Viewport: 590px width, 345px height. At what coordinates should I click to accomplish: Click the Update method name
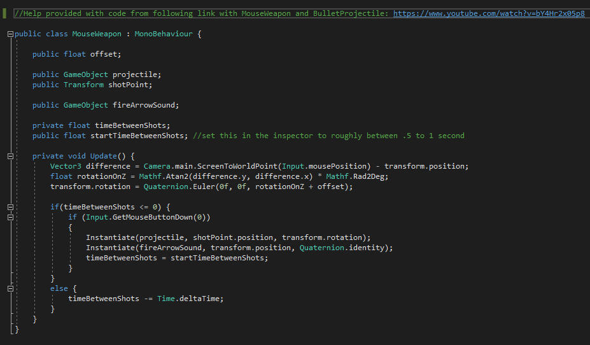pos(104,156)
